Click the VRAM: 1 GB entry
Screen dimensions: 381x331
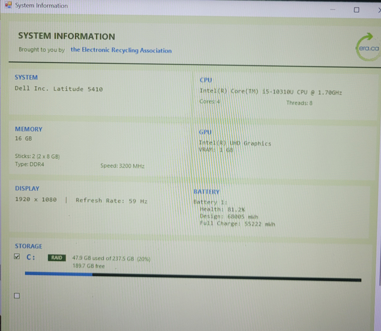(216, 150)
